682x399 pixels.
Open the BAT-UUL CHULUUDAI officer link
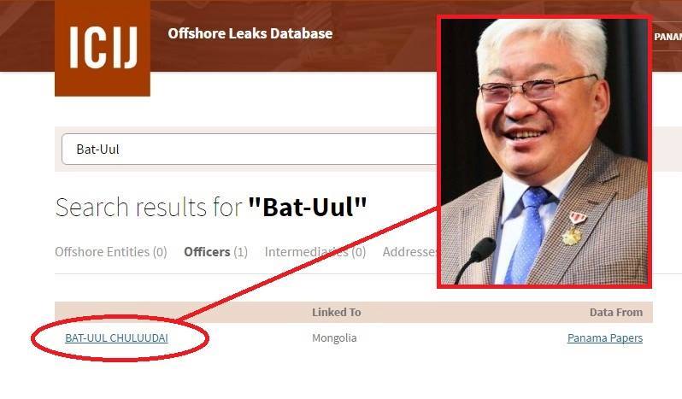coord(116,337)
